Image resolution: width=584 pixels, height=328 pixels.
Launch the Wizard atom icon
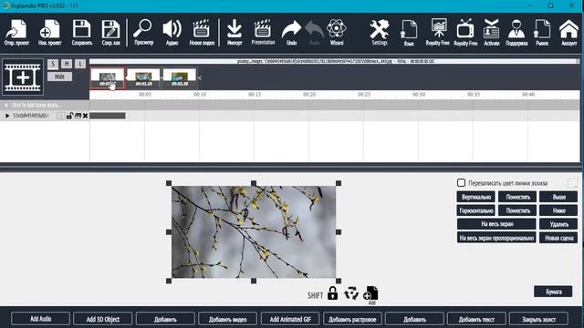[x=337, y=33]
